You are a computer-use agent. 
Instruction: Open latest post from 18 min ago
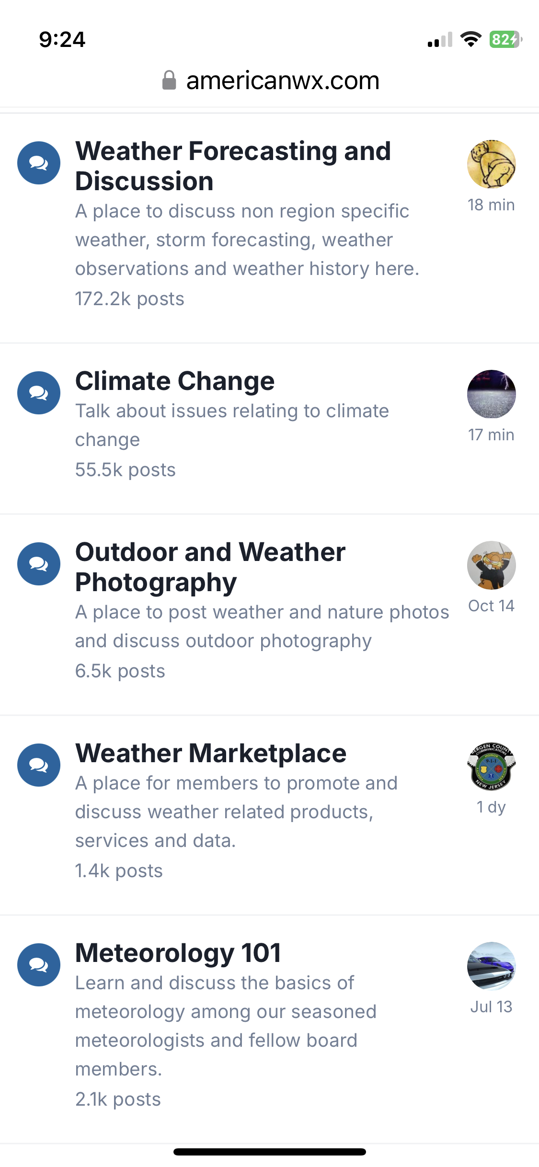[491, 205]
